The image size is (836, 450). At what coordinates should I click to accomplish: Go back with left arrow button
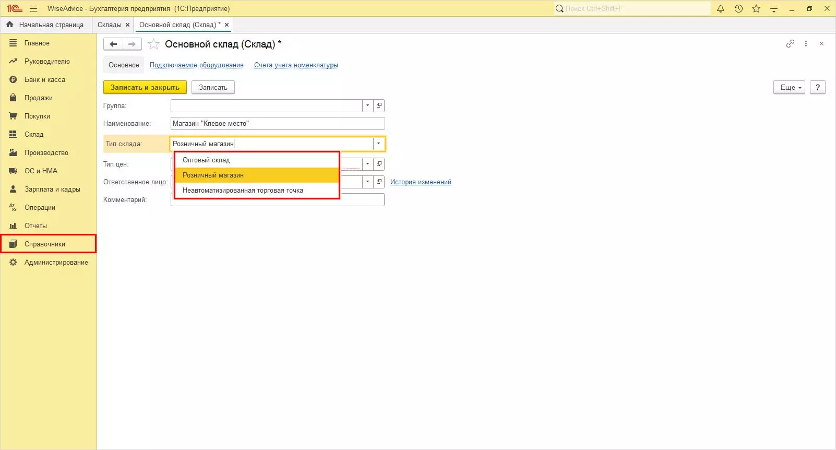pos(113,44)
